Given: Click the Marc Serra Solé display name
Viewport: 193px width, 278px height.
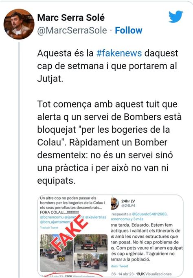Looking at the screenshot, I should click(x=71, y=18).
